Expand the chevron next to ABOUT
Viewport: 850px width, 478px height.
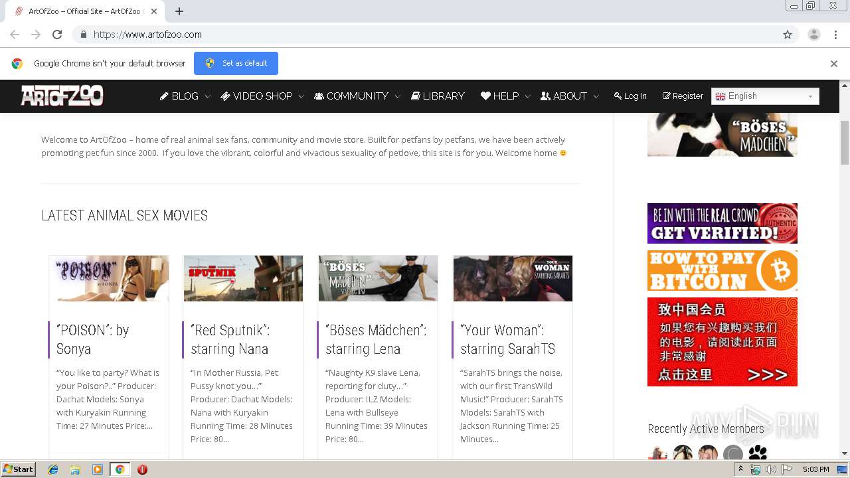tap(596, 97)
